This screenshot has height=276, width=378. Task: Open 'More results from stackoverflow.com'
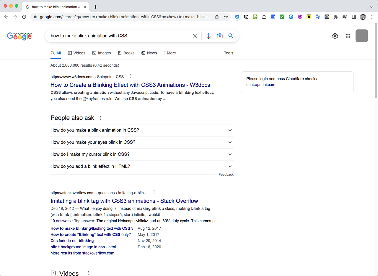coord(82,253)
